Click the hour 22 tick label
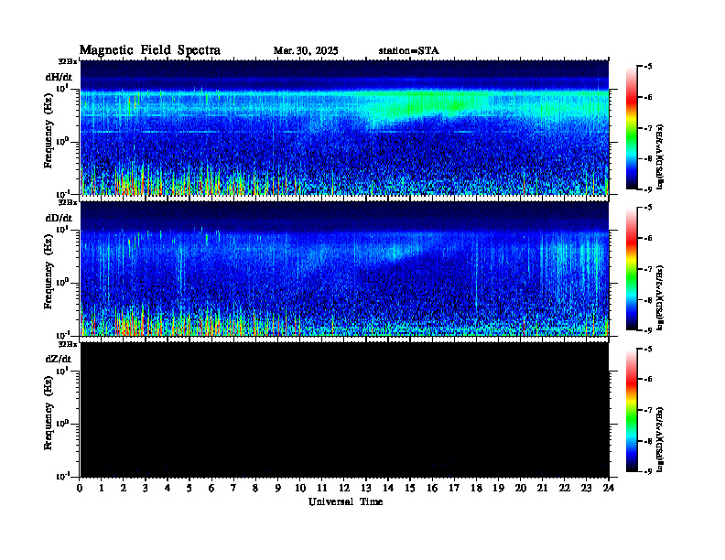725x560 pixels. point(565,489)
